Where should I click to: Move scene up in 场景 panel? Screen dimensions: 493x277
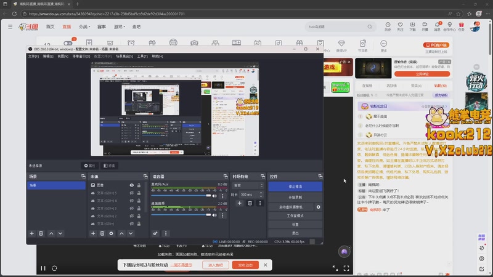51,233
